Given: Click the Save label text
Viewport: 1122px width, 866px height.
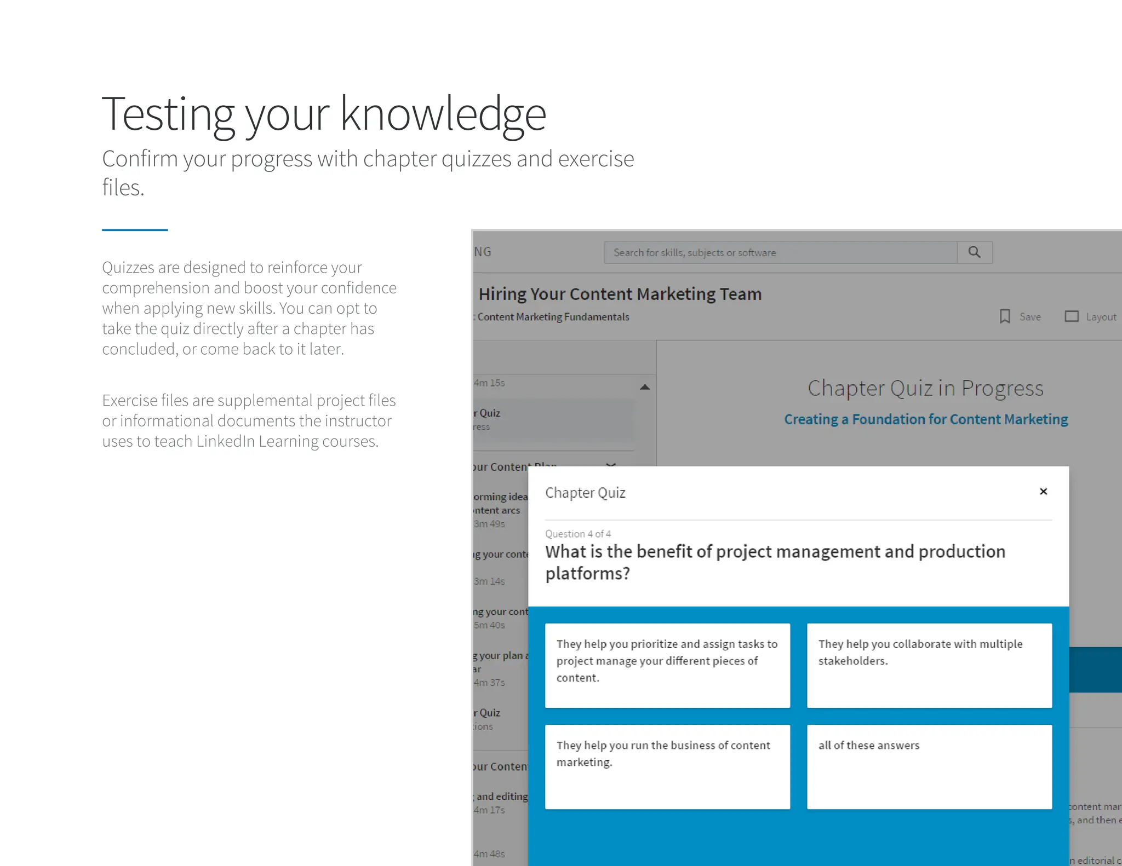Looking at the screenshot, I should (x=1030, y=317).
